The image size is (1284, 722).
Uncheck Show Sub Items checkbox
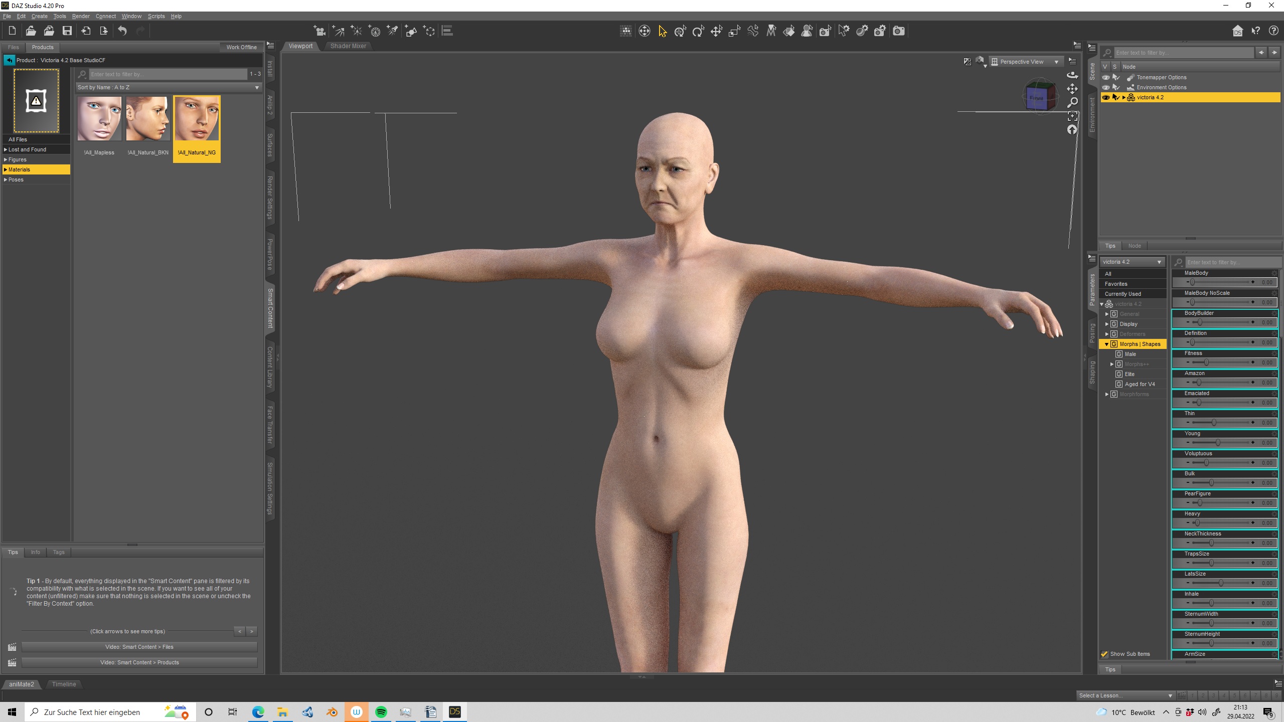click(1104, 654)
